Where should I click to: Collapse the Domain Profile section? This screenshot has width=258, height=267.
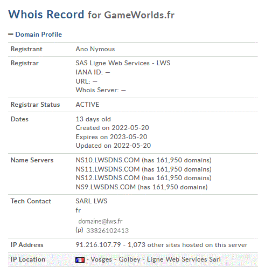pos(11,35)
